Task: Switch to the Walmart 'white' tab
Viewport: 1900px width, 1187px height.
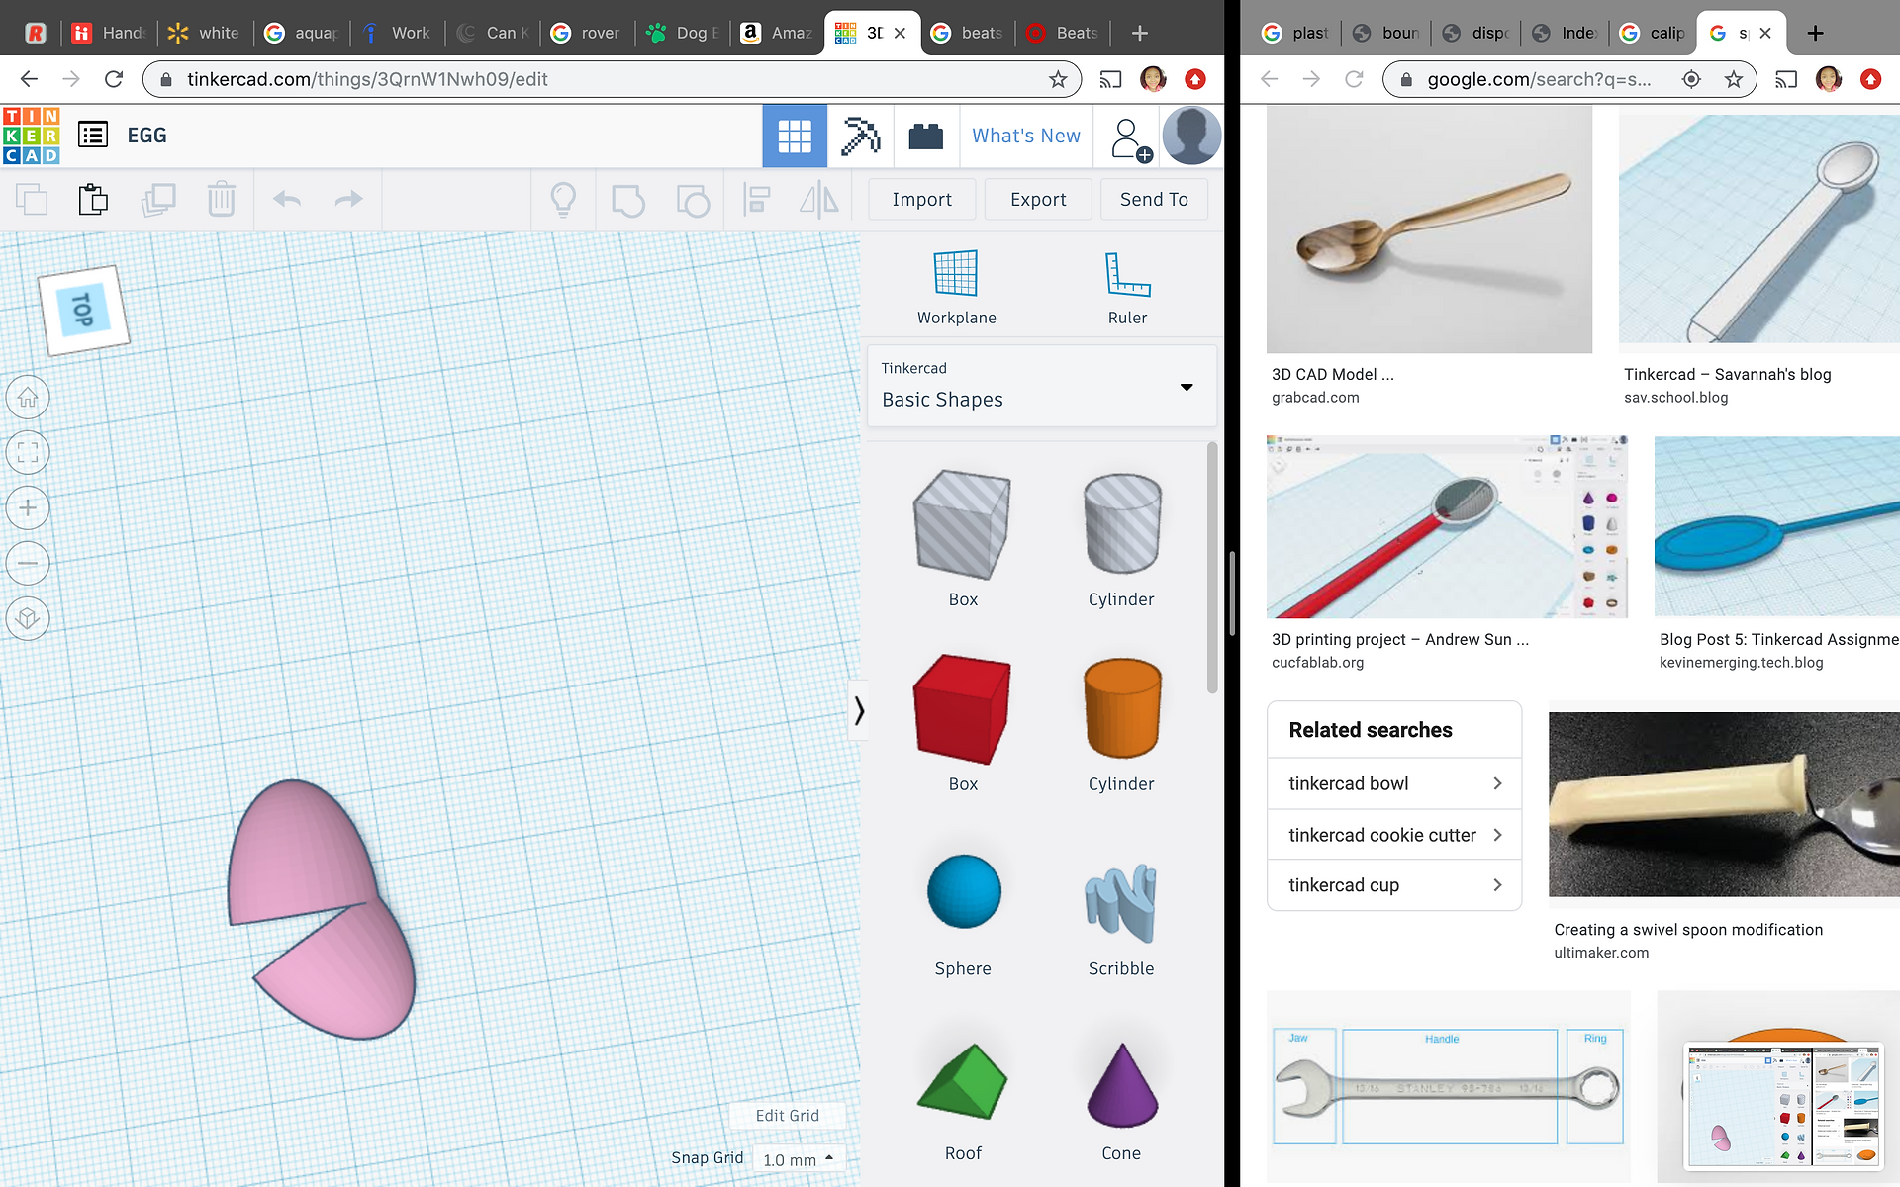Action: click(x=205, y=33)
